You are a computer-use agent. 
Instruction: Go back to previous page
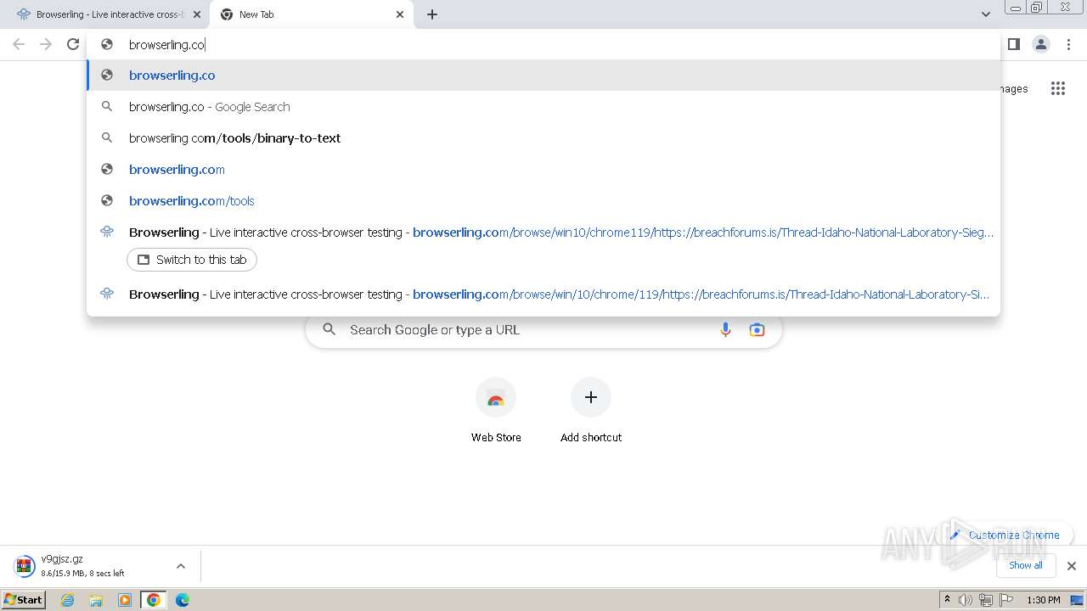click(x=19, y=44)
